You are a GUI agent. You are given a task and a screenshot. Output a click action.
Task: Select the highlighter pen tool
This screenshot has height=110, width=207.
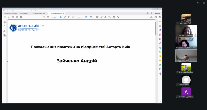coord(101,17)
